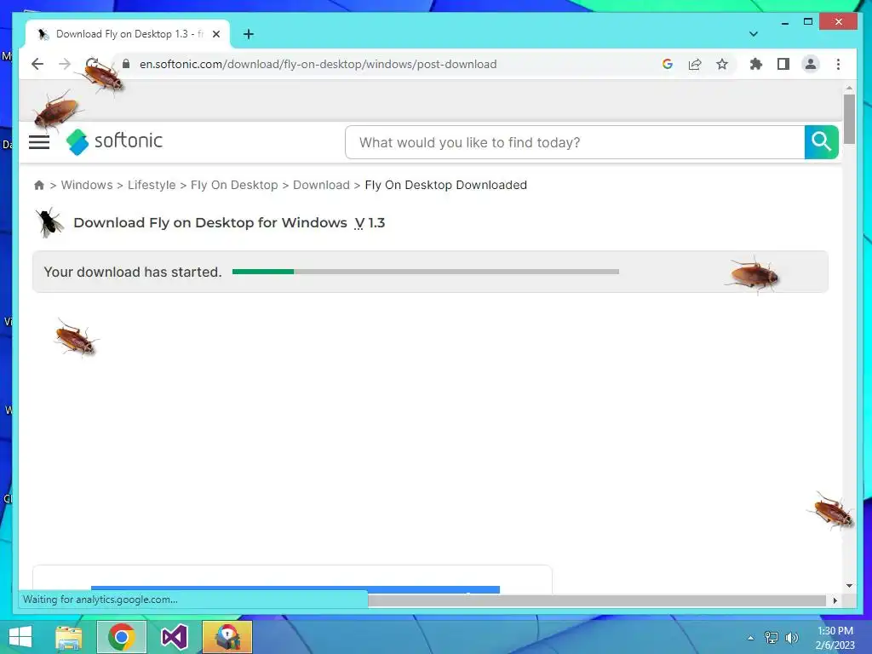Click the Chrome taskbar icon

[x=122, y=637]
